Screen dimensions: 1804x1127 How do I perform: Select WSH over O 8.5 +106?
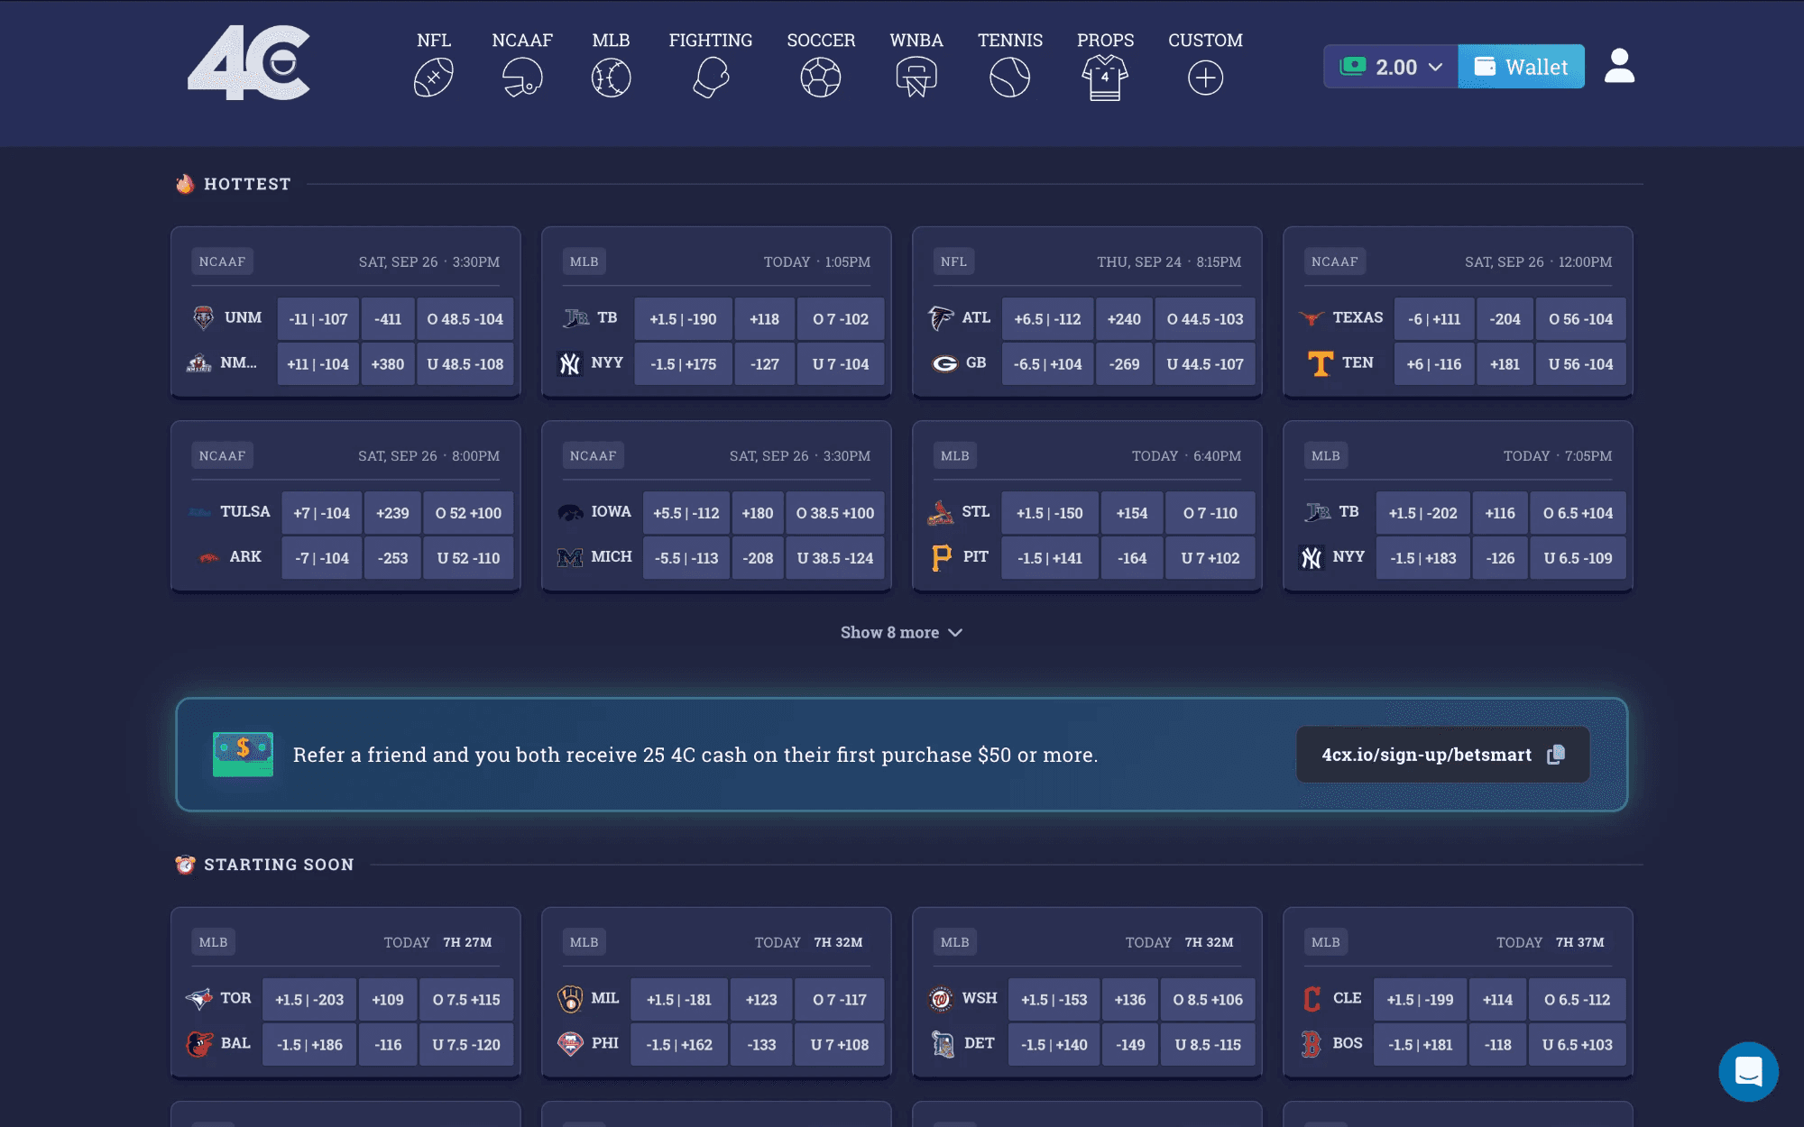[1208, 1000]
